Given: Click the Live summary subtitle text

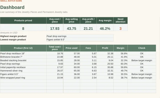Looking at the screenshot, I should point(34,12).
